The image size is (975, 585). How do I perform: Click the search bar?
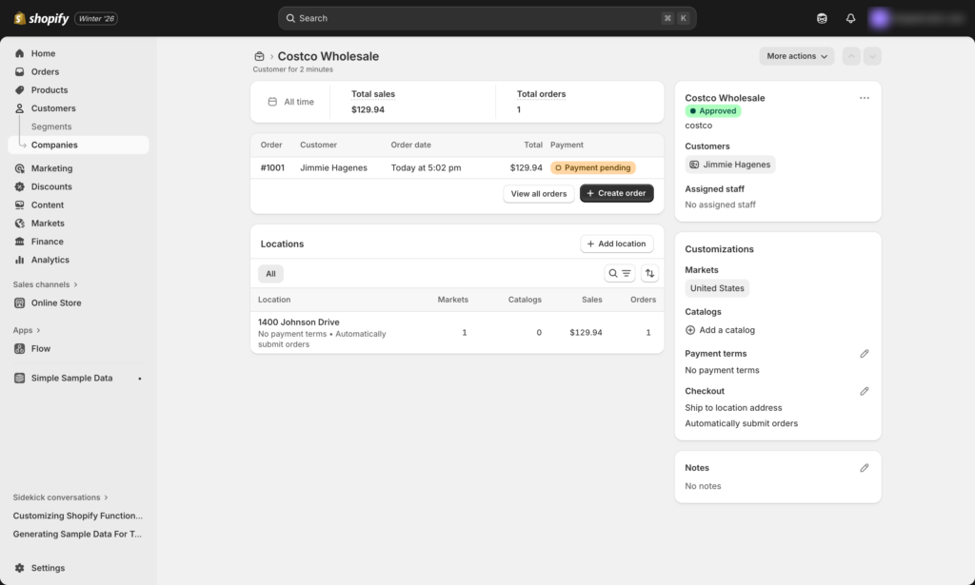(x=487, y=19)
